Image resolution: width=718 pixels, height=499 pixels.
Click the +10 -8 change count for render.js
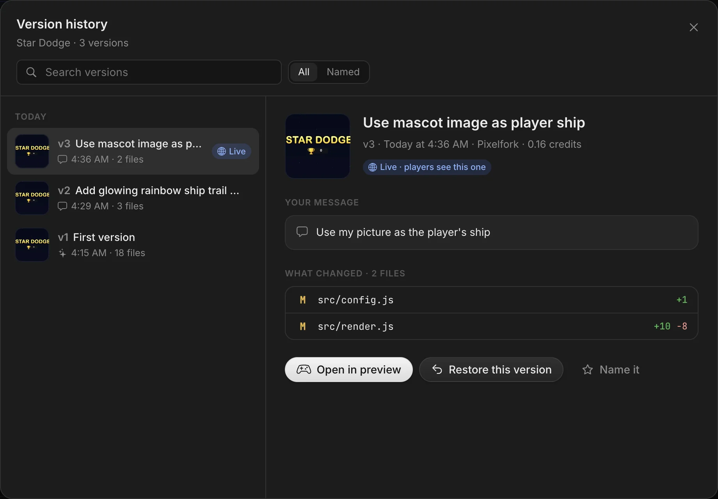pos(670,326)
